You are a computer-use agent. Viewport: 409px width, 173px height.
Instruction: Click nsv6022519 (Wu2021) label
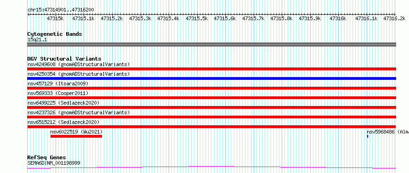point(76,132)
